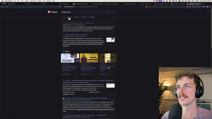Click the Videos section header icon

pyautogui.click(x=63, y=52)
